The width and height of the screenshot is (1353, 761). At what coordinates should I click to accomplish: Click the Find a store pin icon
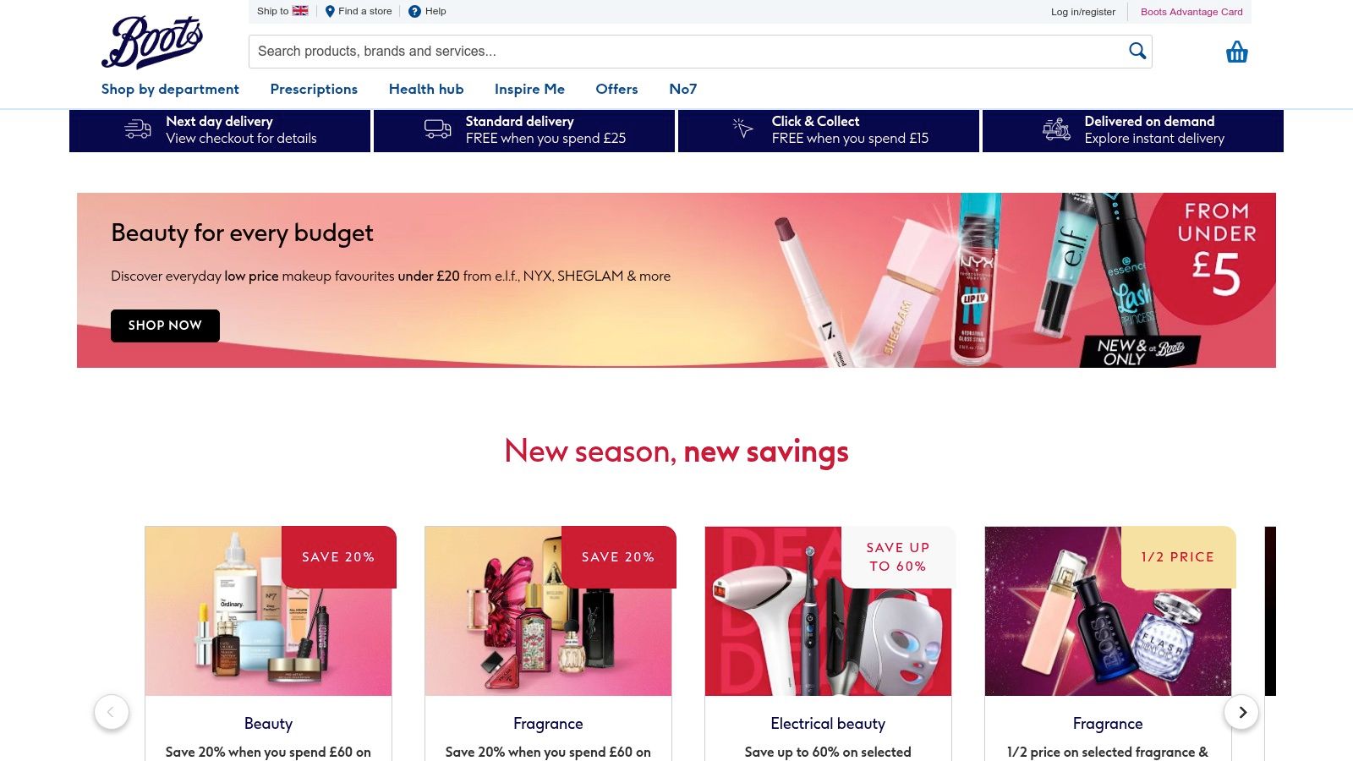330,11
